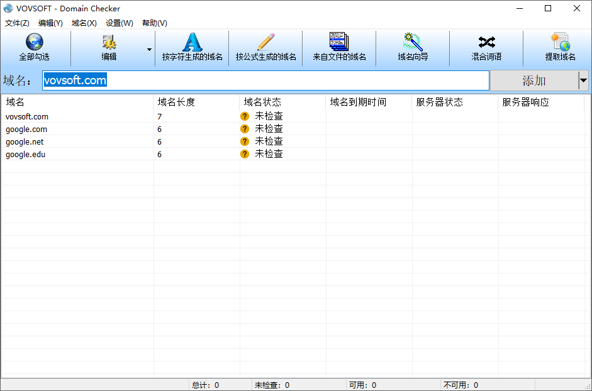This screenshot has height=391, width=592.
Task: Click status icon for google.net row
Action: tap(245, 141)
